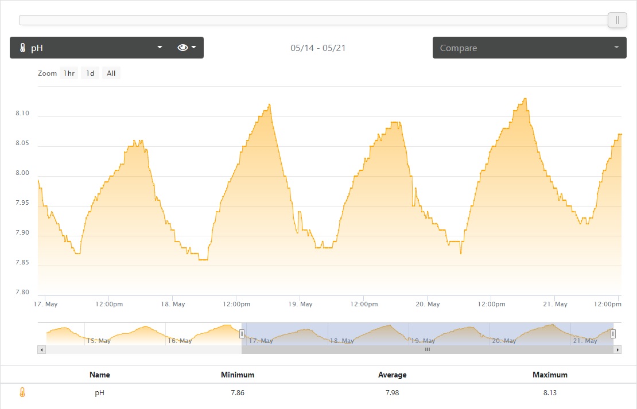This screenshot has height=409, width=637.
Task: Click the Maximum column header
Action: pyautogui.click(x=550, y=375)
